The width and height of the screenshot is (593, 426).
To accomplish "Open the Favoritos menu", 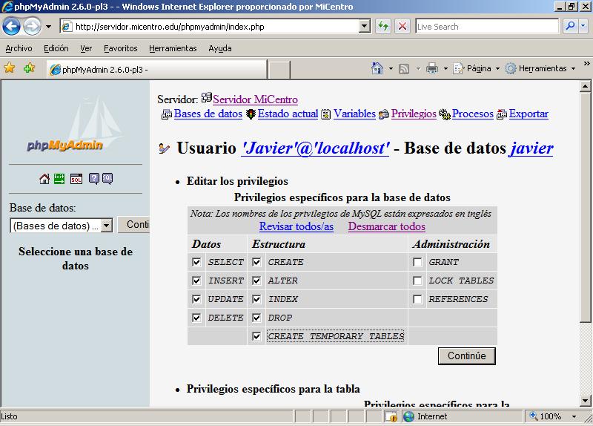I will point(120,48).
